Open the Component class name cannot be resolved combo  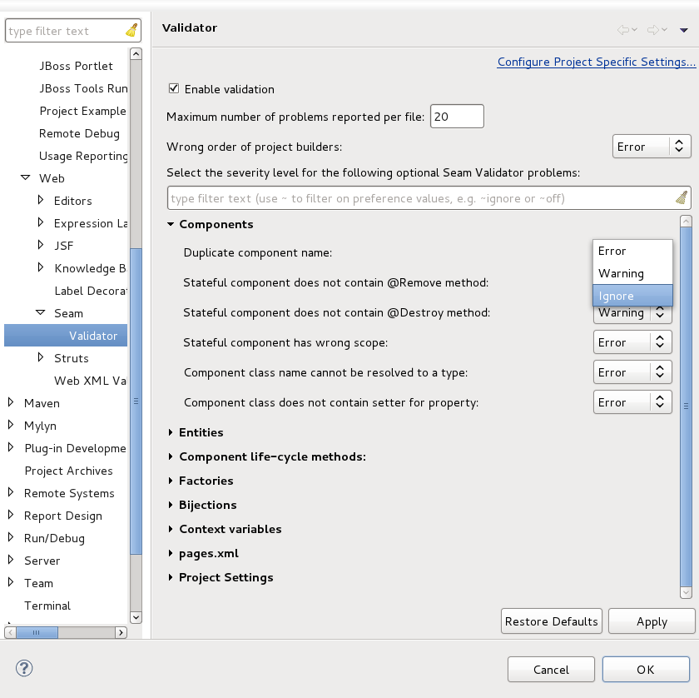click(632, 372)
